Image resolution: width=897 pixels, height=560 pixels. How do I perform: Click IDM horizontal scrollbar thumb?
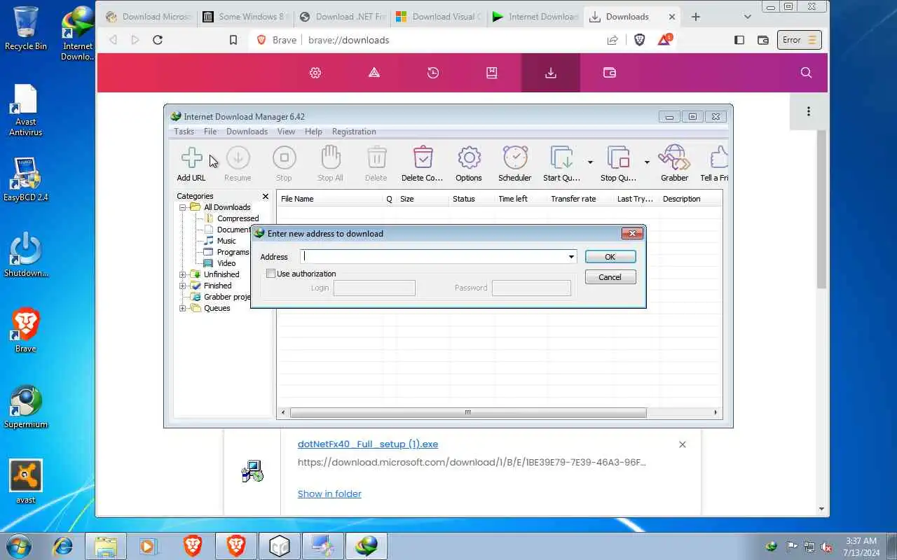coord(467,412)
